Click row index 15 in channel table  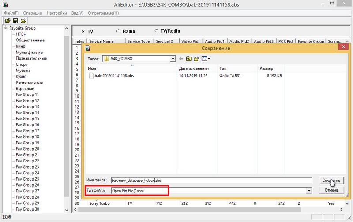tap(77, 123)
